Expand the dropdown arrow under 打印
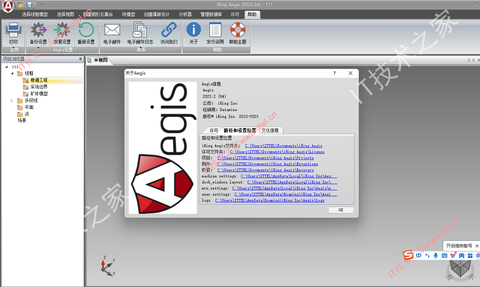 14,47
